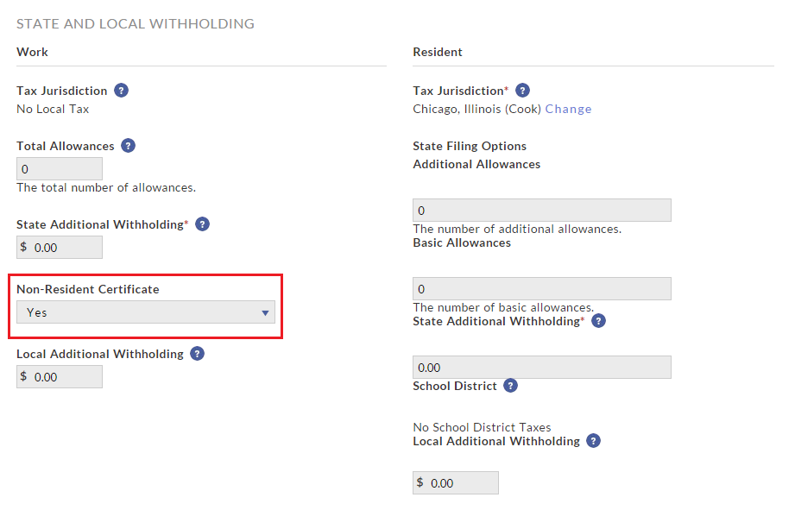Open help icon beside Total Allowances
The height and width of the screenshot is (510, 795).
coord(129,146)
